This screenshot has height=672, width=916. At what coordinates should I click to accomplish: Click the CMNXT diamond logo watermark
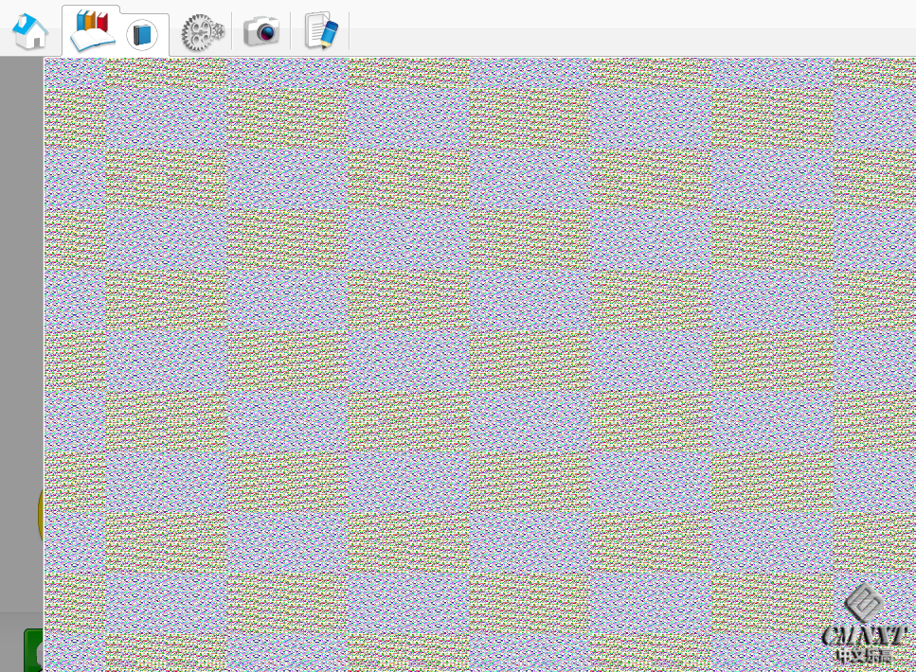click(x=864, y=602)
